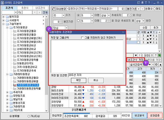This screenshot has height=120, width=164.
Task: Expand the 모멘텀지표 tree folder
Action: pos(7,96)
